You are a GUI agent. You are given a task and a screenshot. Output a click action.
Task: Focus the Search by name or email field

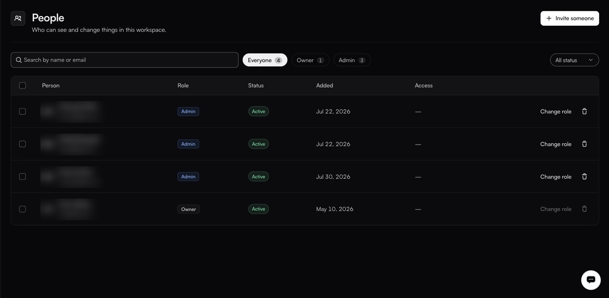point(125,60)
